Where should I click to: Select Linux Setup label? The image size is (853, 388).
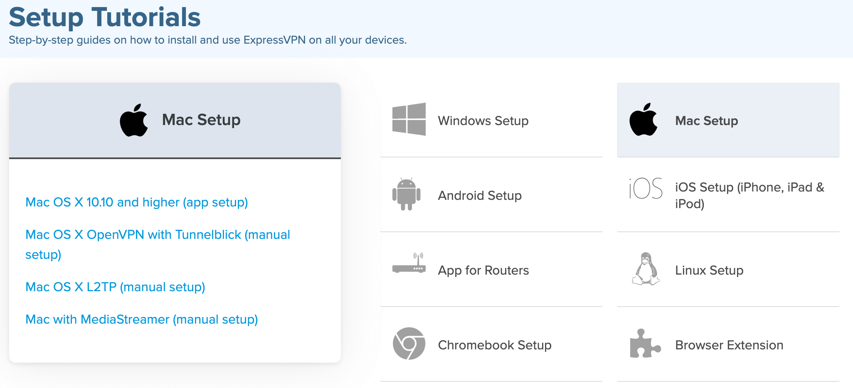(709, 270)
